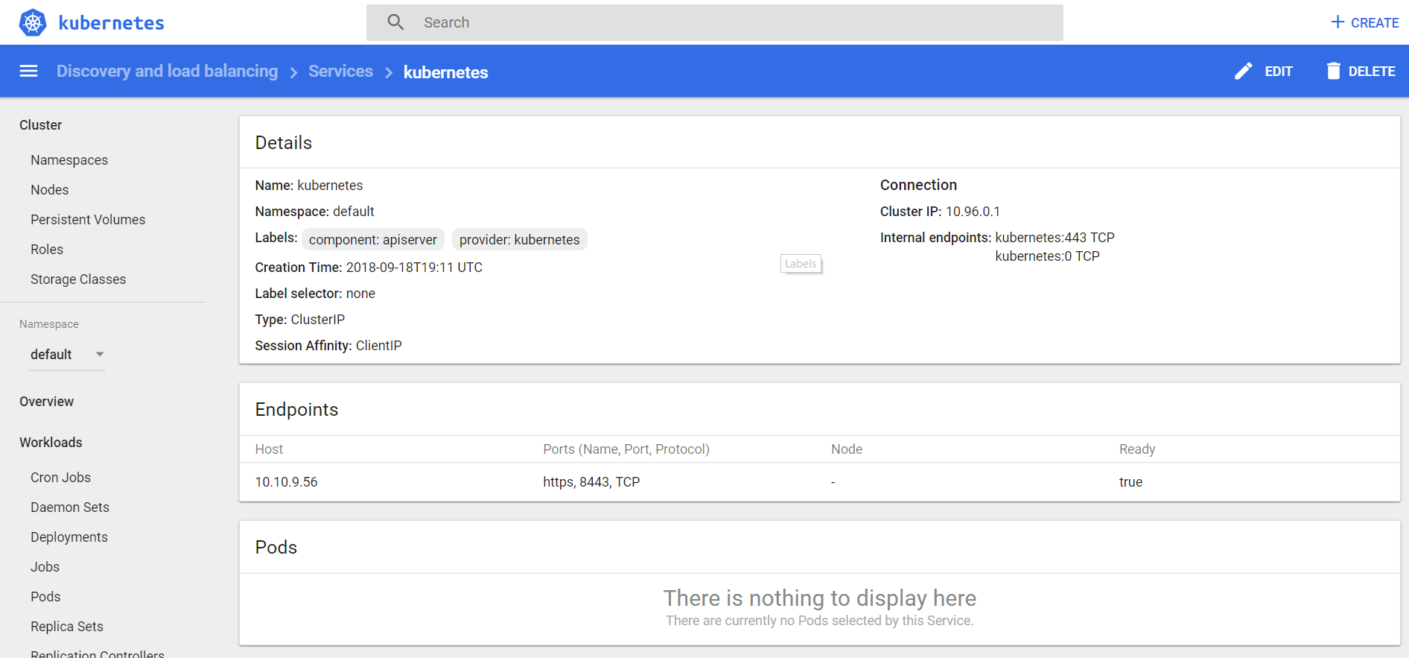Click the Connection section heading
The image size is (1409, 658).
[918, 185]
